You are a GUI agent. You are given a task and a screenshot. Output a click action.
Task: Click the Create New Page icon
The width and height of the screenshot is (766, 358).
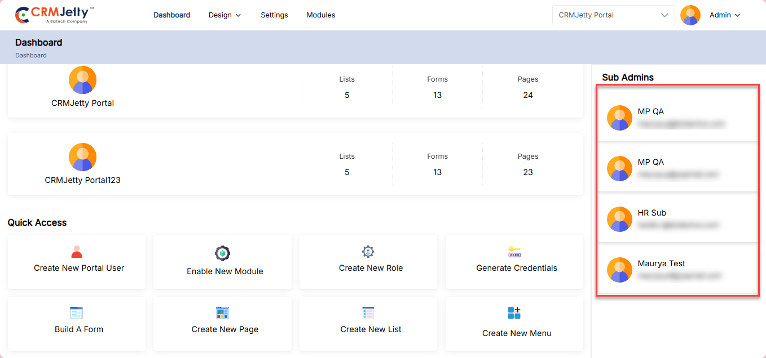[x=223, y=313]
